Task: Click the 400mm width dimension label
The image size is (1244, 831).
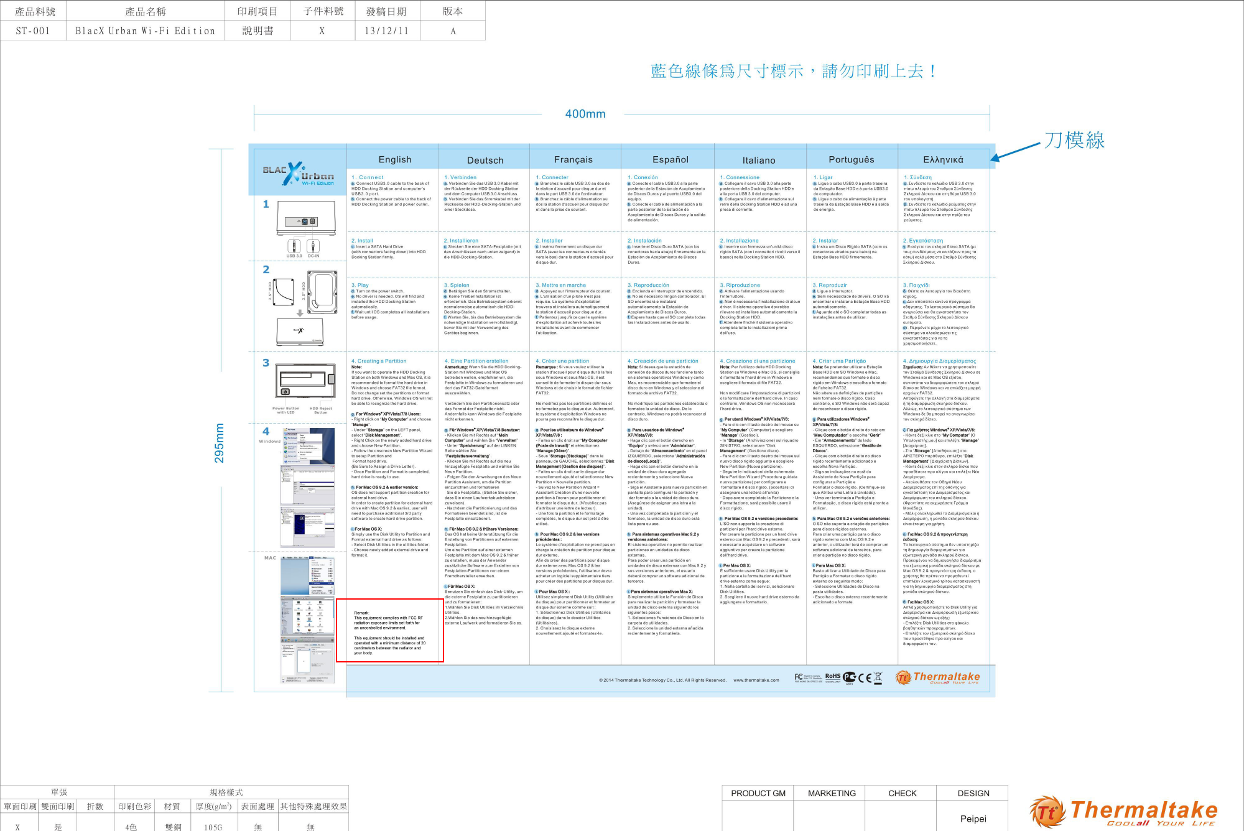Action: 585,114
